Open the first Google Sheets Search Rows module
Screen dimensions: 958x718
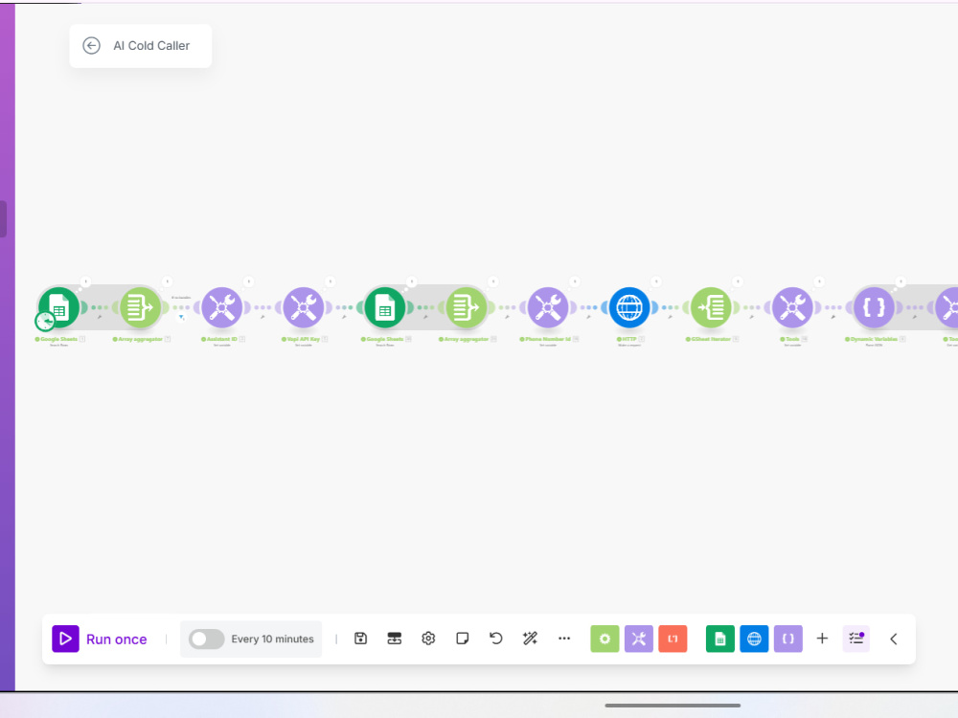[x=59, y=307]
